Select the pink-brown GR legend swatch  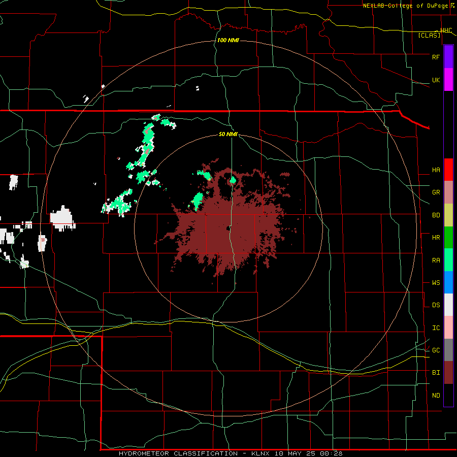coord(448,192)
